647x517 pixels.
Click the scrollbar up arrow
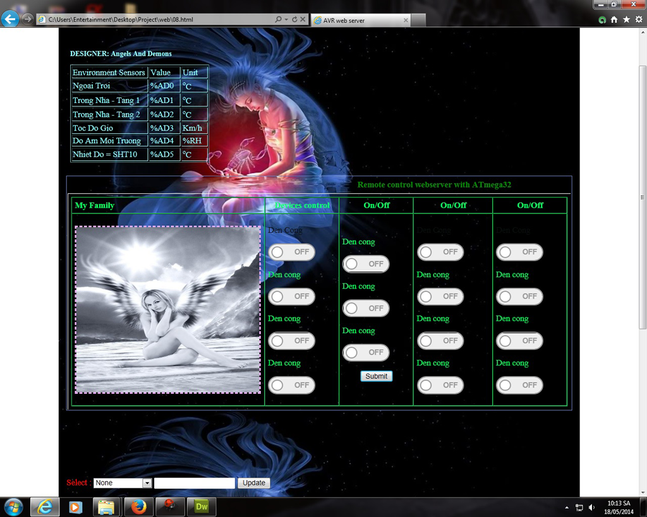(643, 32)
